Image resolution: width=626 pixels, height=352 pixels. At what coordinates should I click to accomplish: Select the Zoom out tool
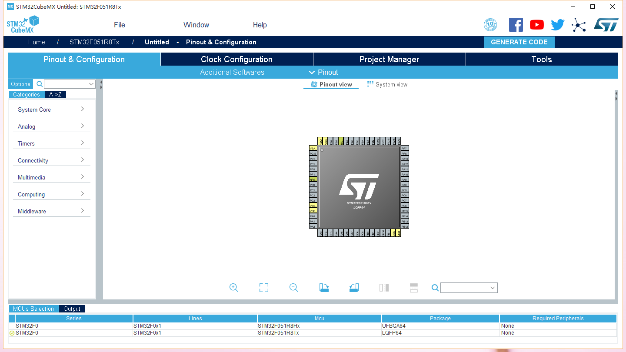click(293, 287)
